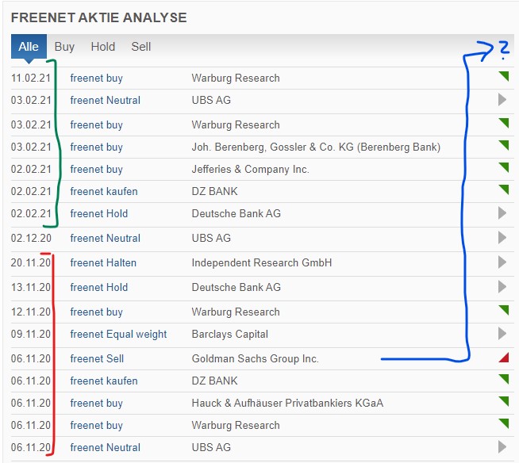Image resolution: width=519 pixels, height=463 pixels.
Task: Click green buy icon in Jefferies row
Action: point(503,167)
